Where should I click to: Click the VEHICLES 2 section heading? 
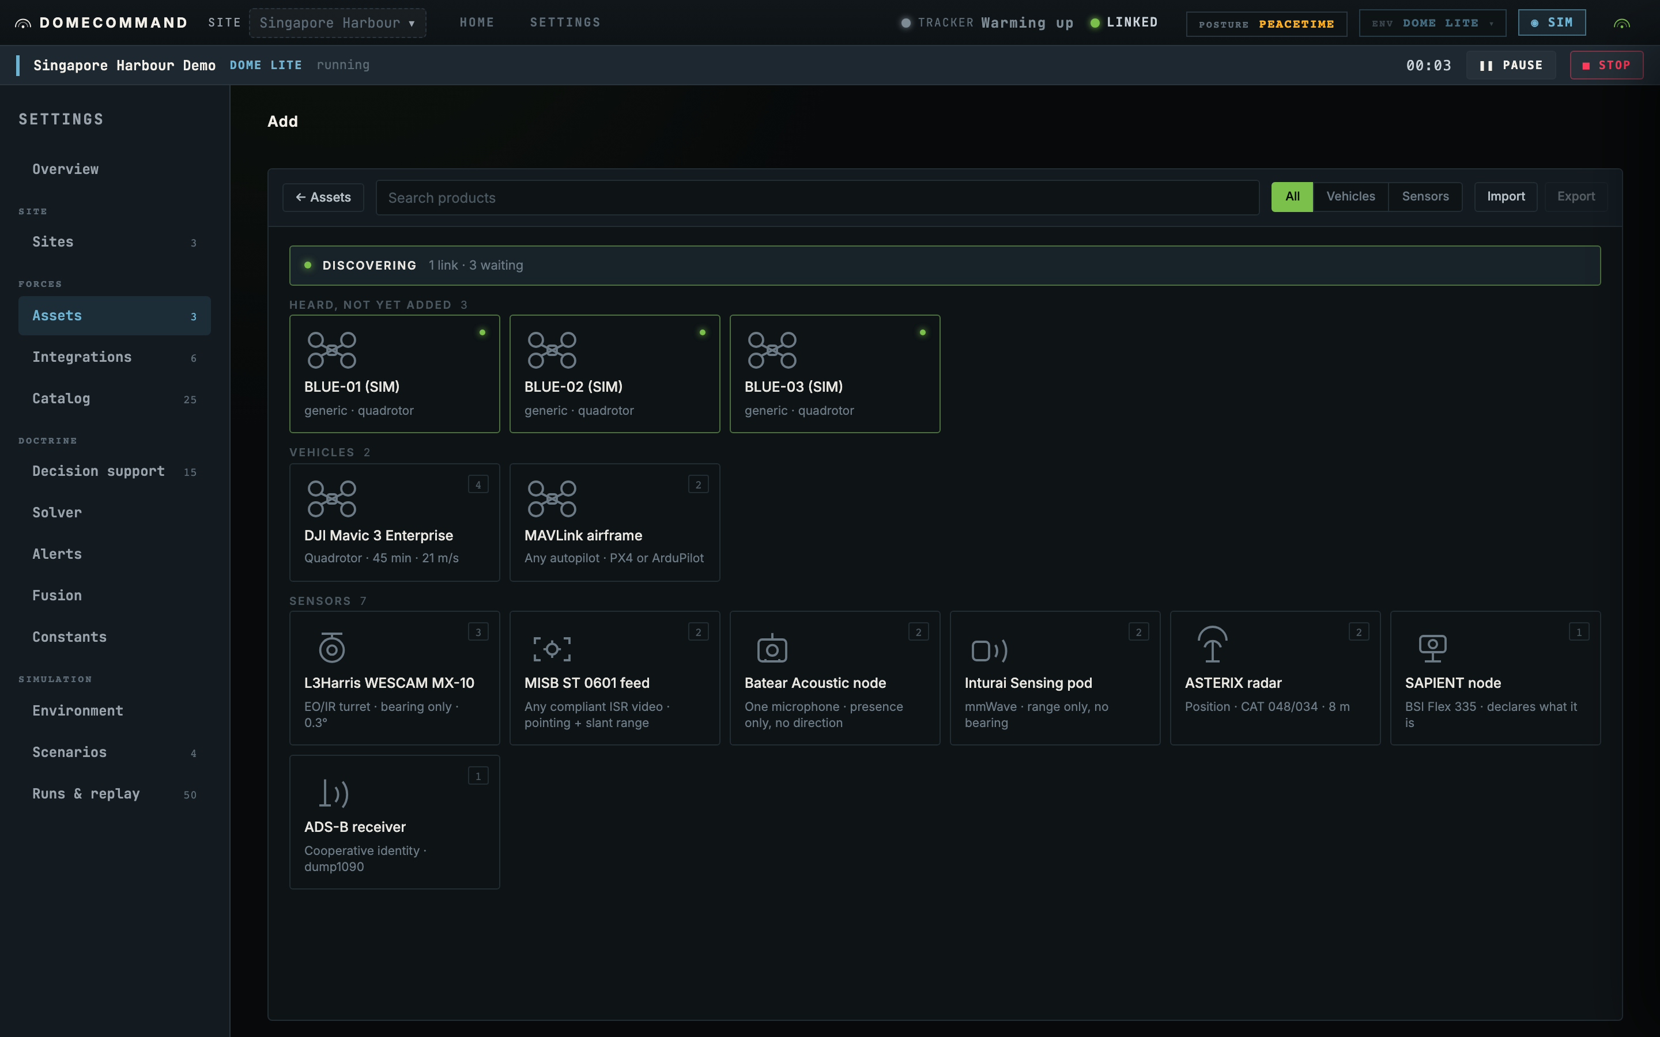[x=330, y=453]
